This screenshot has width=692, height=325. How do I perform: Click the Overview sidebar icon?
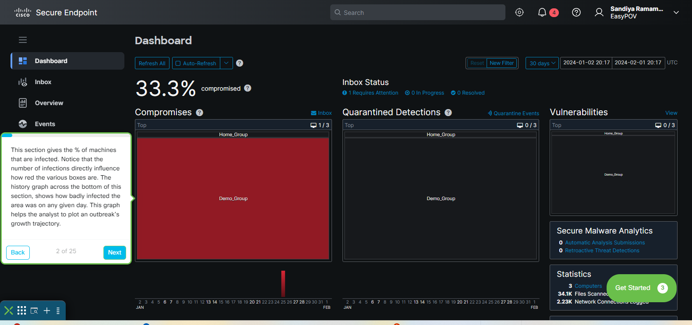point(23,103)
